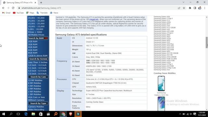
Task: Open All Mobile Prices link
Action: 36,35
